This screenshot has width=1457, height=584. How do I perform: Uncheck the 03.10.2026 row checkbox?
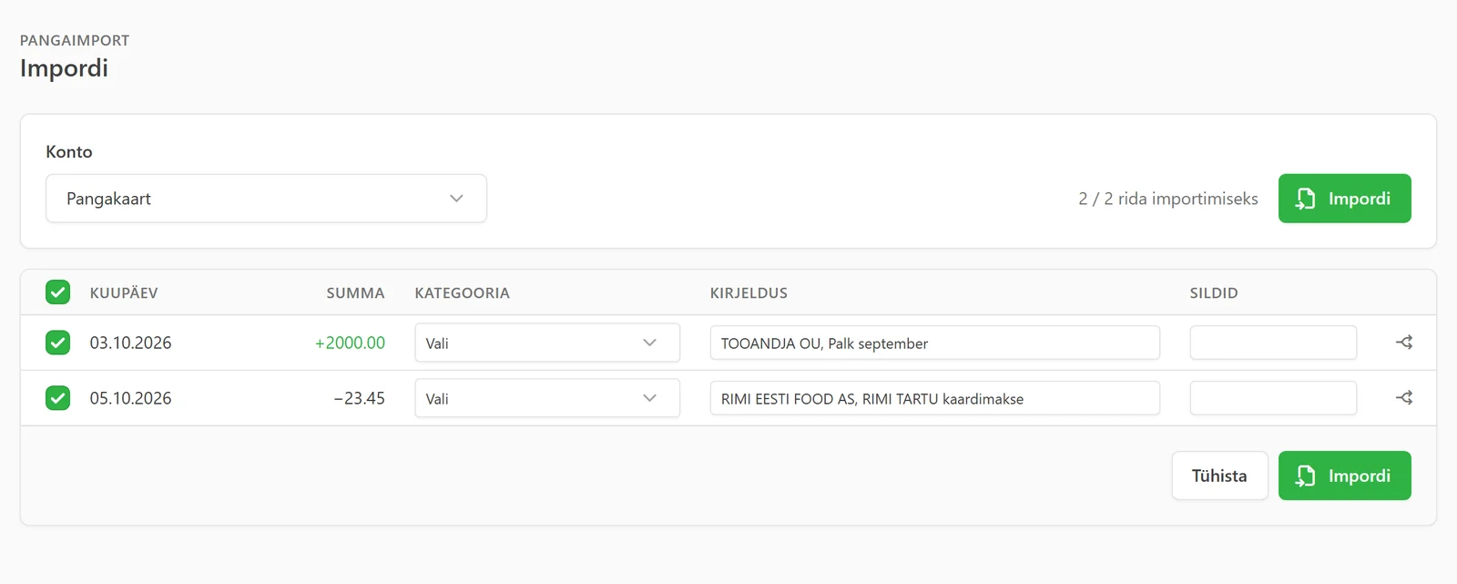pyautogui.click(x=57, y=343)
